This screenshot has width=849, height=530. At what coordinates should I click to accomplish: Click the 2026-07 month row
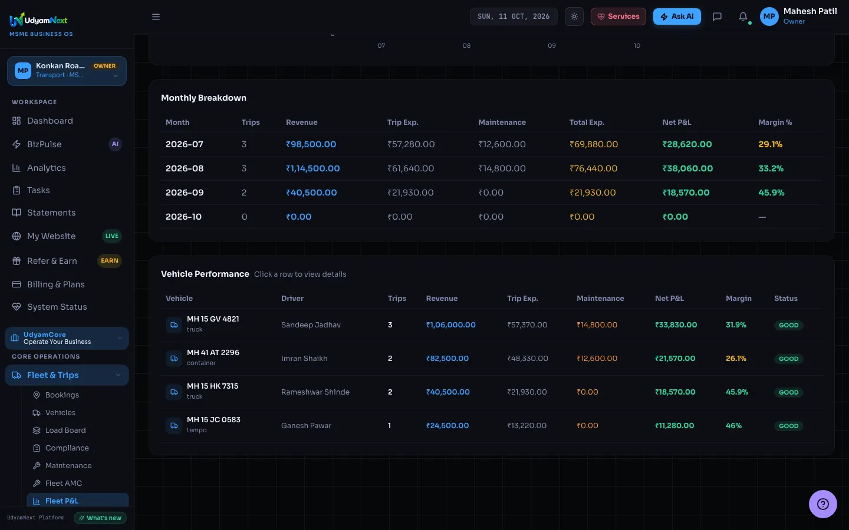coord(492,144)
